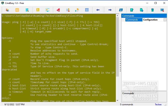Click the orange font settings icon
This screenshot has width=168, height=106.
pyautogui.click(x=17, y=10)
